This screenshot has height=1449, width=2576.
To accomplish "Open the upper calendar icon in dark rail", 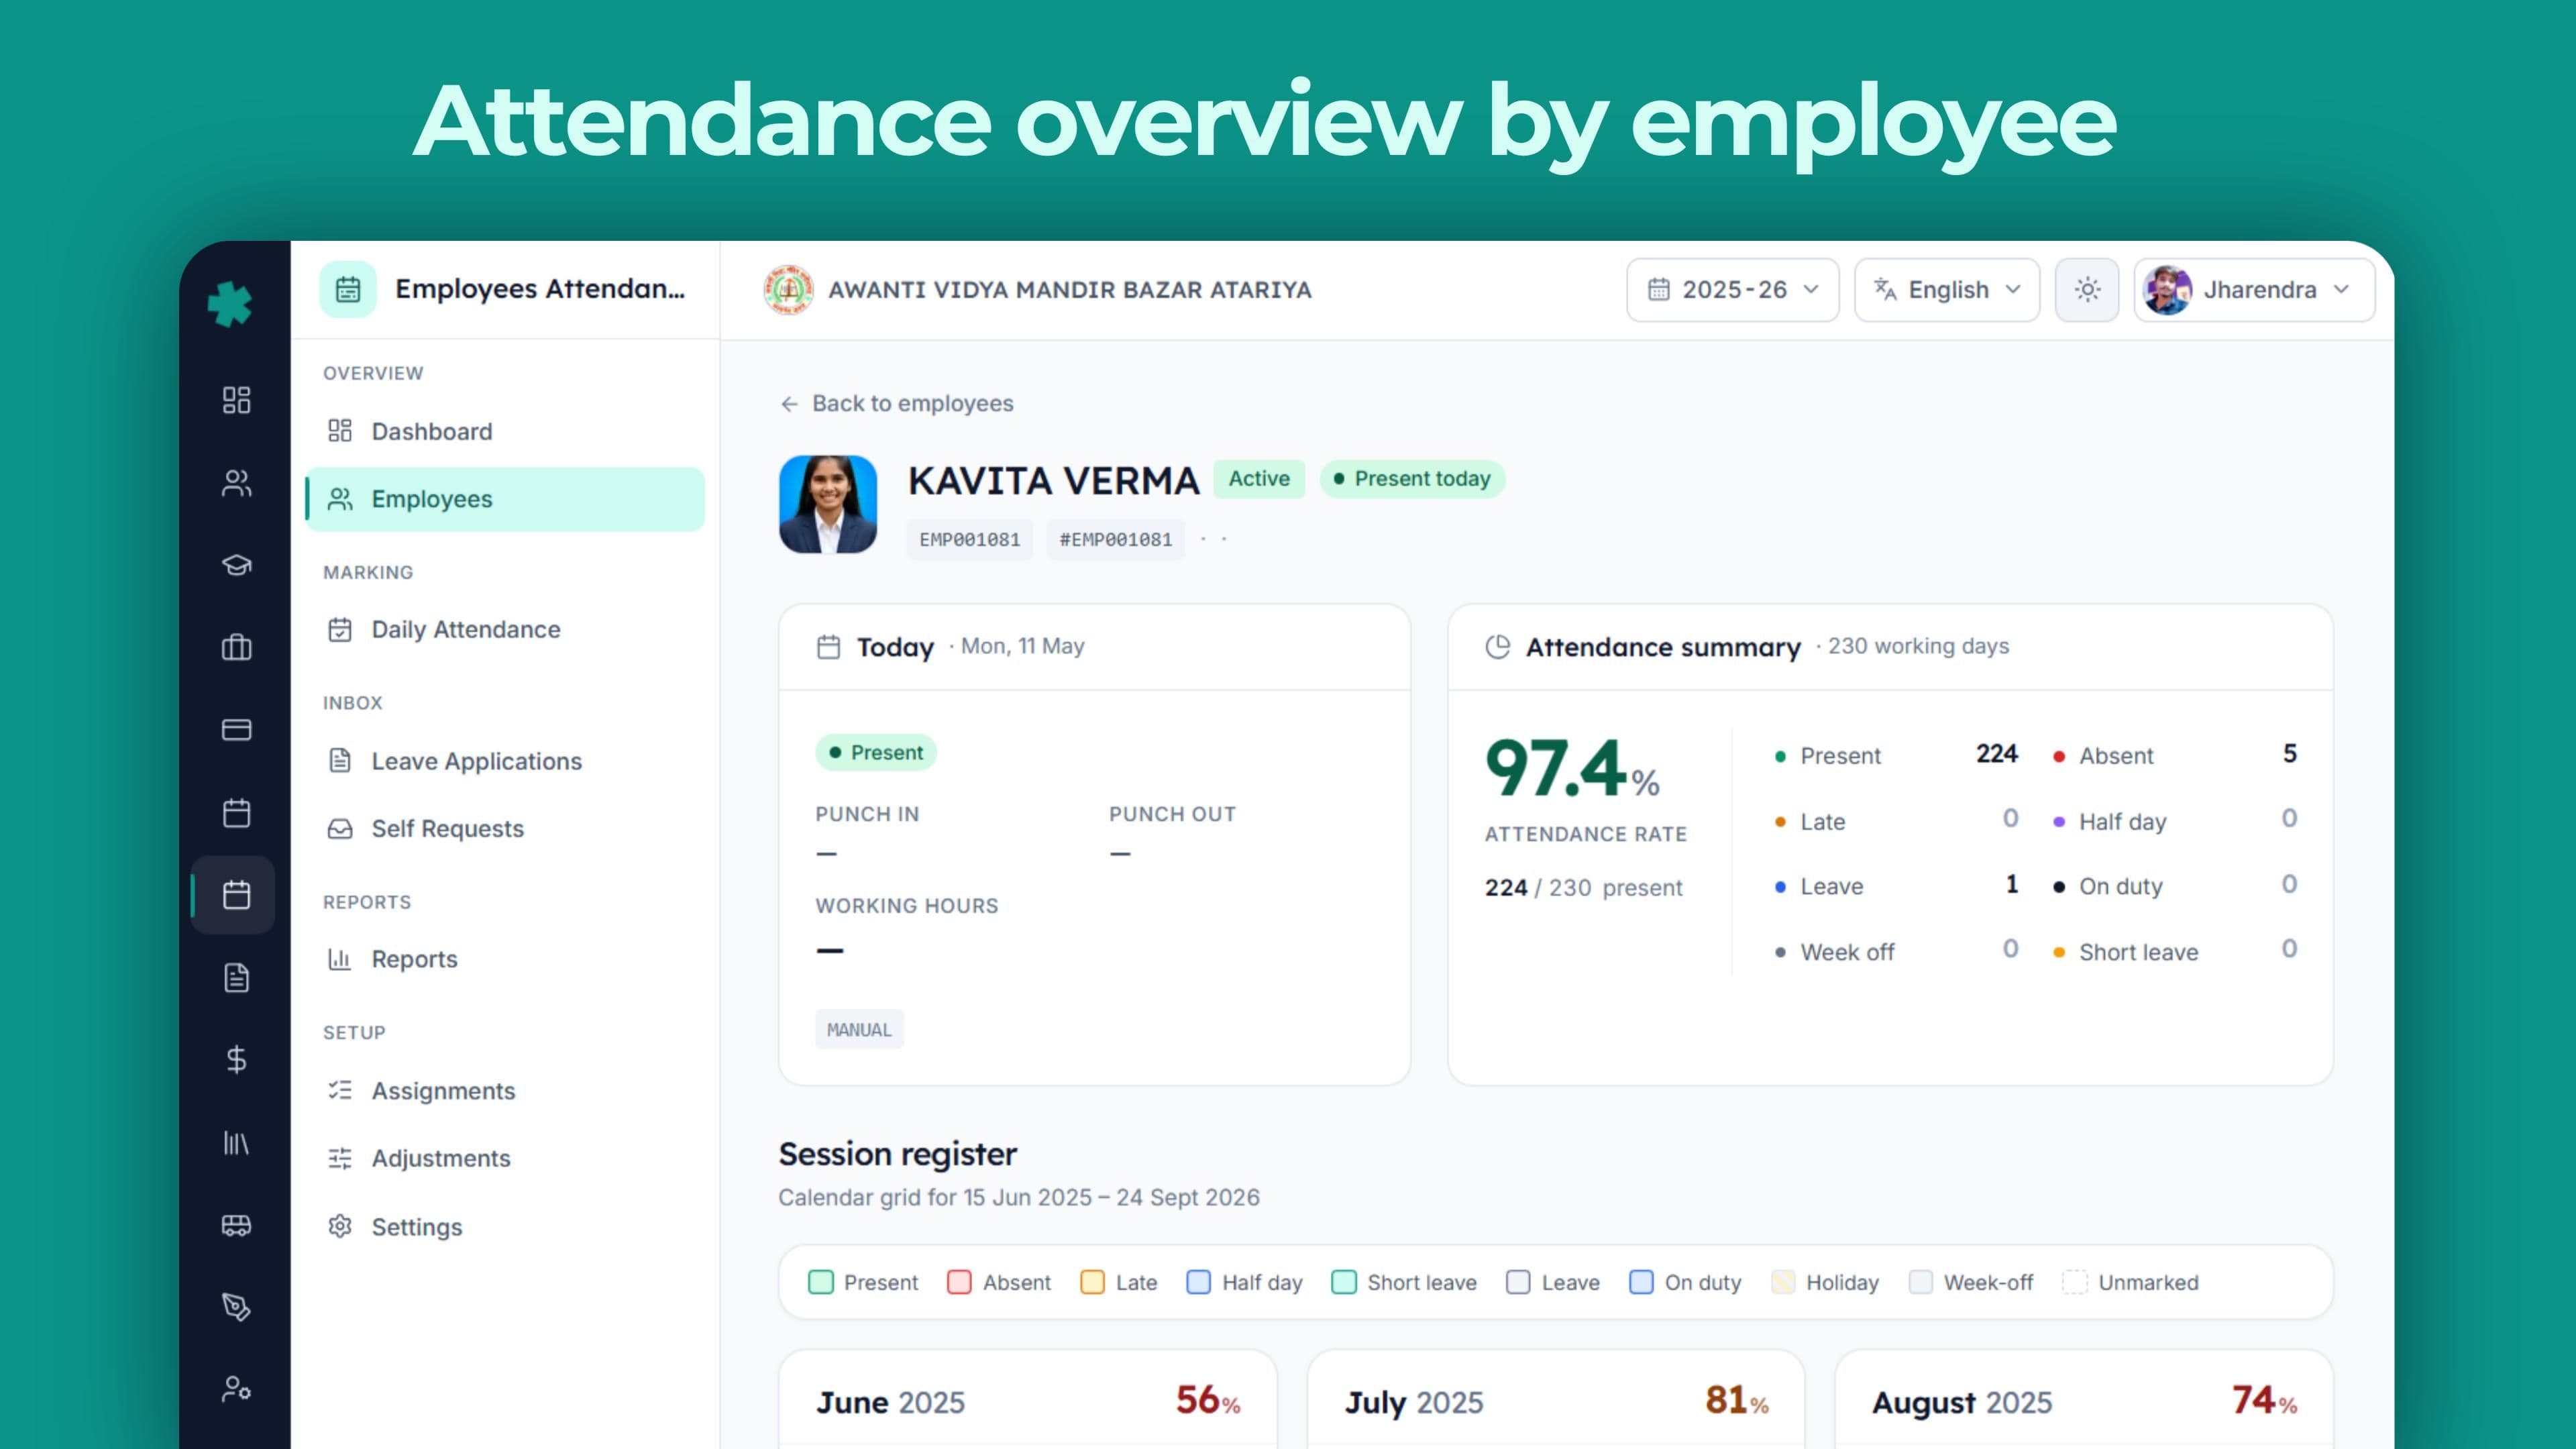I will pyautogui.click(x=236, y=813).
